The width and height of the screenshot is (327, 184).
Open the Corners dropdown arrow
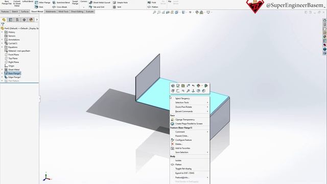84,7
